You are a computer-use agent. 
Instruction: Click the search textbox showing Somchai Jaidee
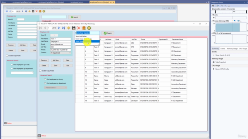pos(87,33)
